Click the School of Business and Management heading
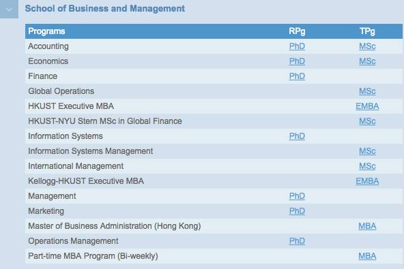 coord(105,8)
